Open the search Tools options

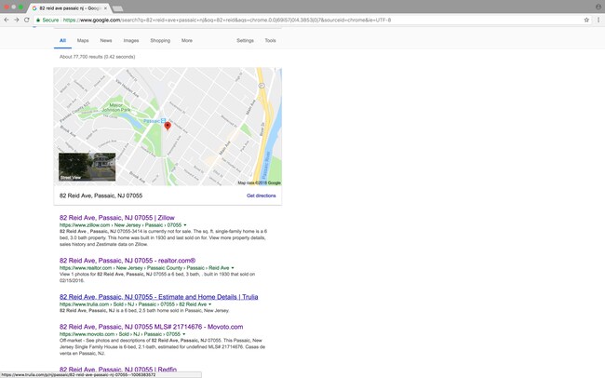[x=270, y=41]
